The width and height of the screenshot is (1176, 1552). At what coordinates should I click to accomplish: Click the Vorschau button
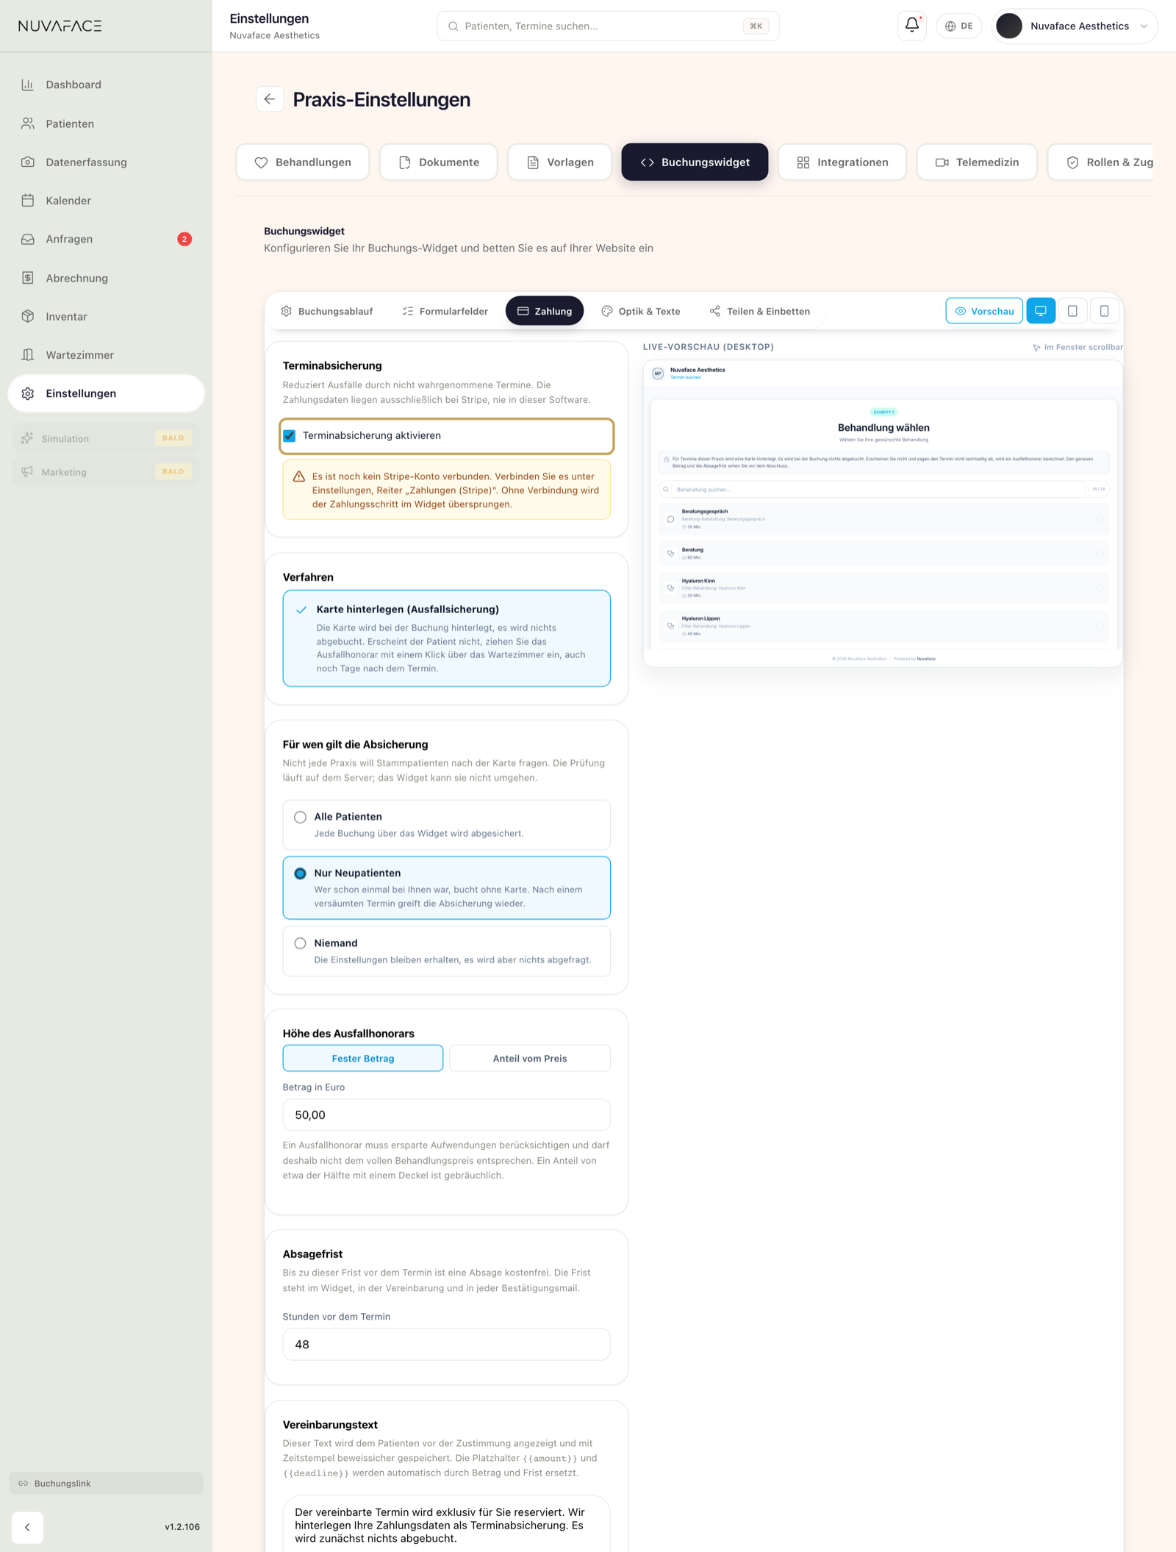(x=984, y=311)
